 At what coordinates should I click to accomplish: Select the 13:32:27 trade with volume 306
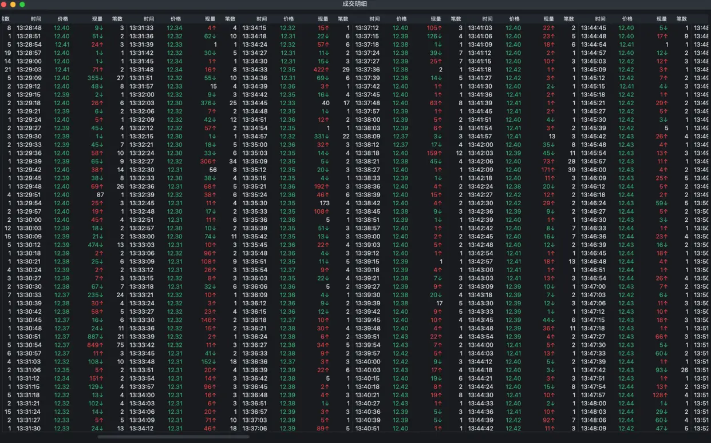tap(182, 162)
